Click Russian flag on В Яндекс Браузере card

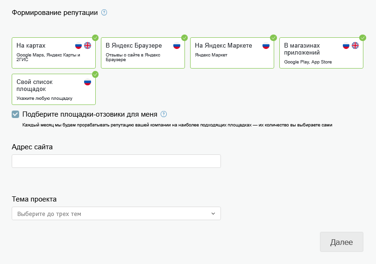pos(177,46)
